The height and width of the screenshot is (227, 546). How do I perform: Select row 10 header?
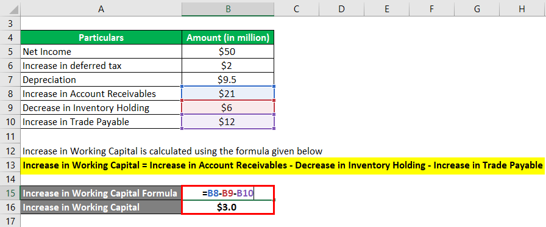10,121
